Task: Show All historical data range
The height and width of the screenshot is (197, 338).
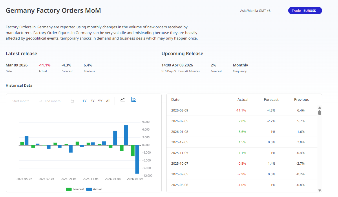Action: [108, 101]
